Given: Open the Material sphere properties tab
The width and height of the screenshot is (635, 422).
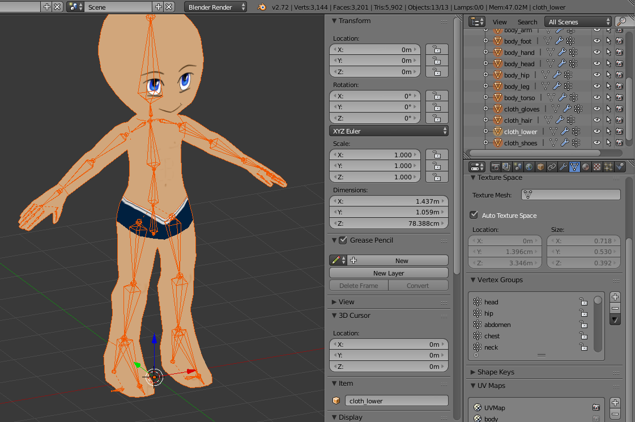Looking at the screenshot, I should 586,167.
